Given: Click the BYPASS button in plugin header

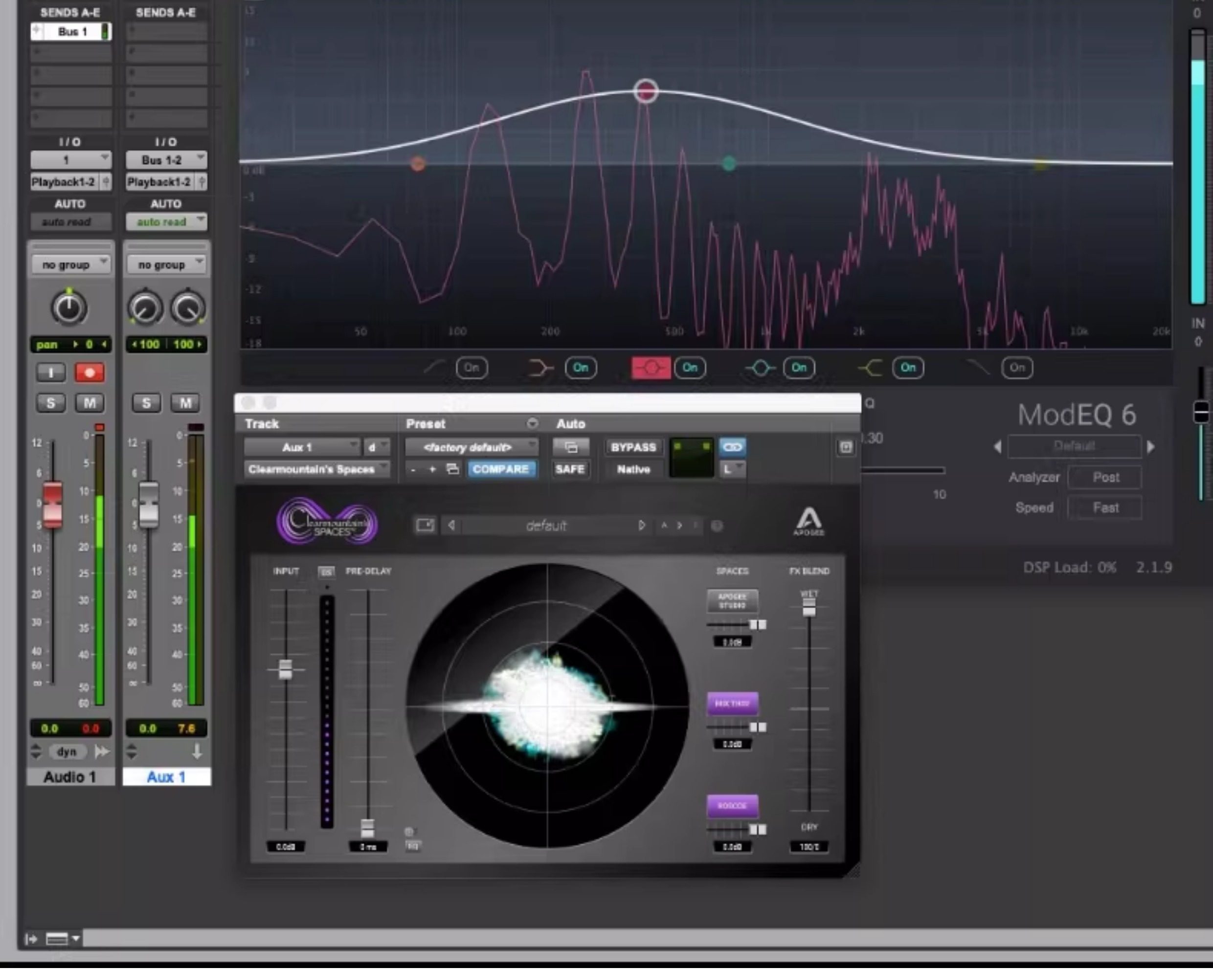Looking at the screenshot, I should tap(633, 447).
